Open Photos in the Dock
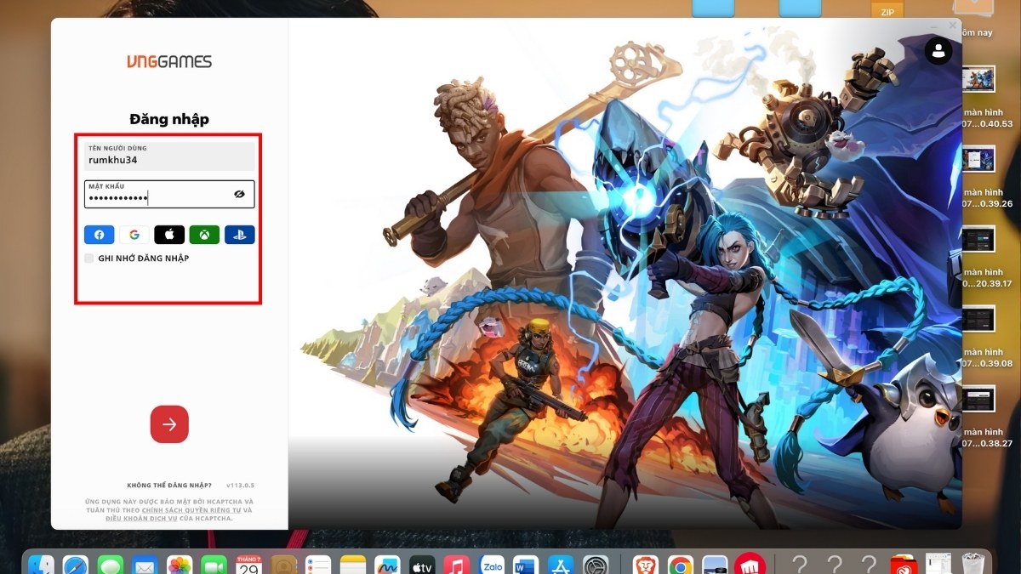Screen dimensions: 1021x574 point(180,566)
